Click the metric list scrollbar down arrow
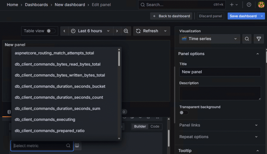The width and height of the screenshot is (267, 154). tap(119, 139)
